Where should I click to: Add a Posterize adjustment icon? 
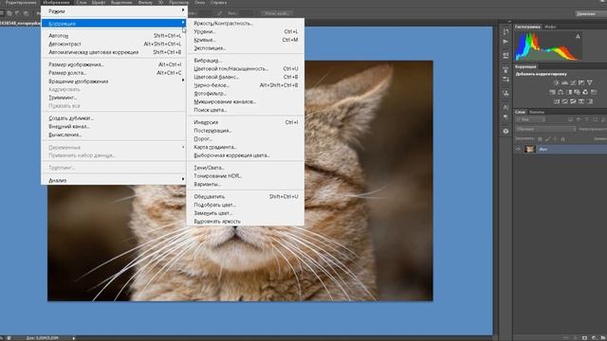565,101
